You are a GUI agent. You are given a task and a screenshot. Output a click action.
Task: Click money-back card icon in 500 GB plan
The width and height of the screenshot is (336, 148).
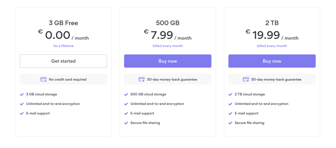coord(142,80)
